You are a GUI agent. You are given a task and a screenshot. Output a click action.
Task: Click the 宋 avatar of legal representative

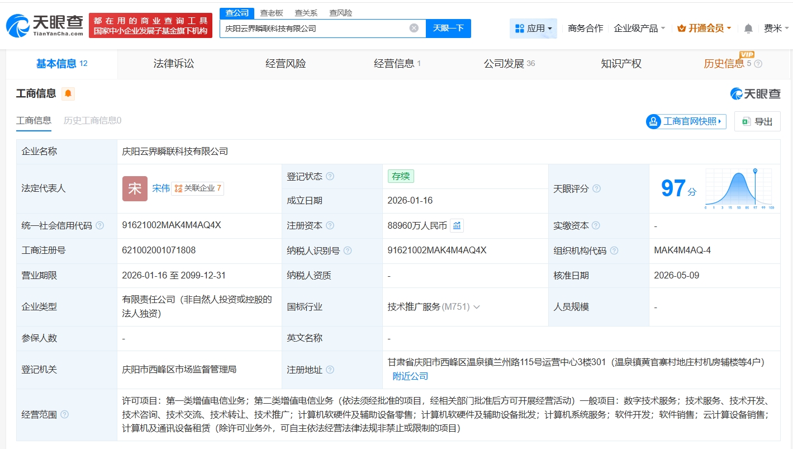tap(135, 188)
